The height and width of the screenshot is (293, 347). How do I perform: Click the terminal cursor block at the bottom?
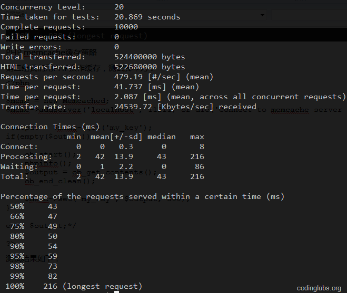116,292
